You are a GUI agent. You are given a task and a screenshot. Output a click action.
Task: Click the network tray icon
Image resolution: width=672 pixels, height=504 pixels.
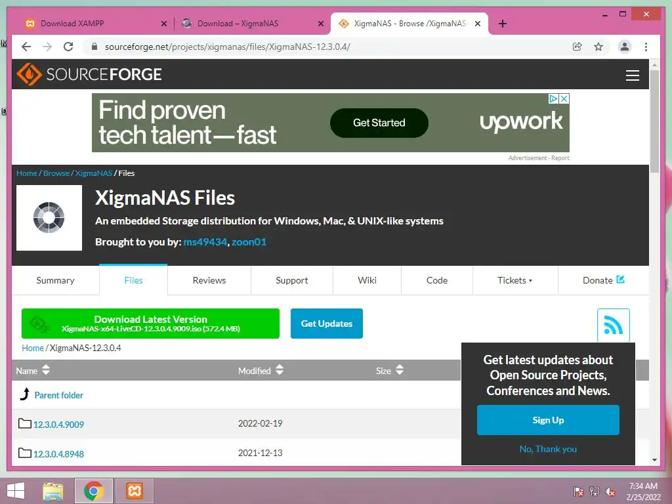(595, 492)
